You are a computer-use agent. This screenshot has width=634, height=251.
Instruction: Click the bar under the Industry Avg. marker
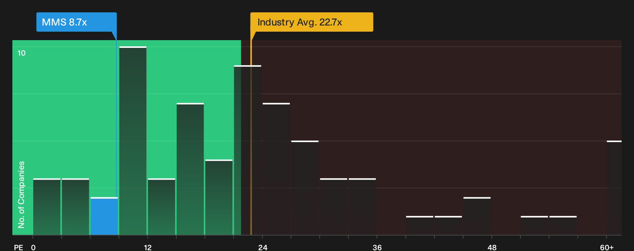point(247,150)
